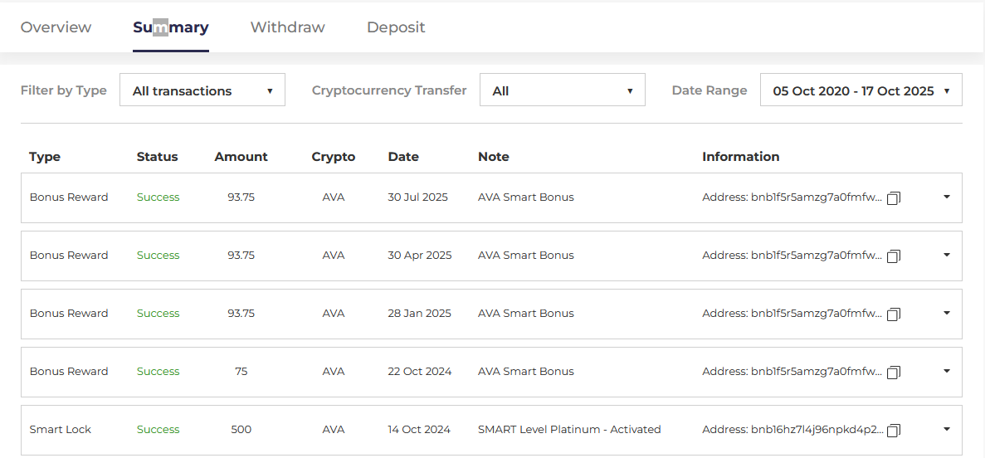Screen dimensions: 985x458
Task: Click the Date column header
Action: (403, 157)
